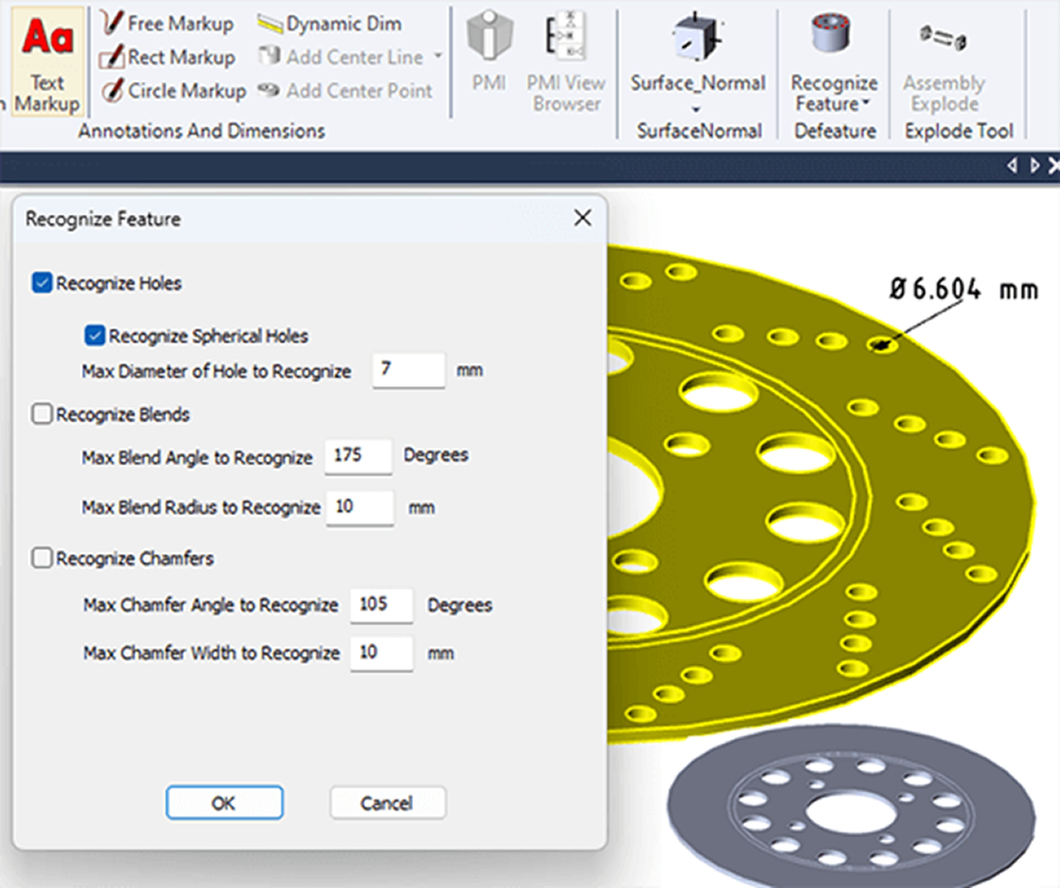Click the PMI icon
This screenshot has height=888, width=1060.
coord(489,55)
